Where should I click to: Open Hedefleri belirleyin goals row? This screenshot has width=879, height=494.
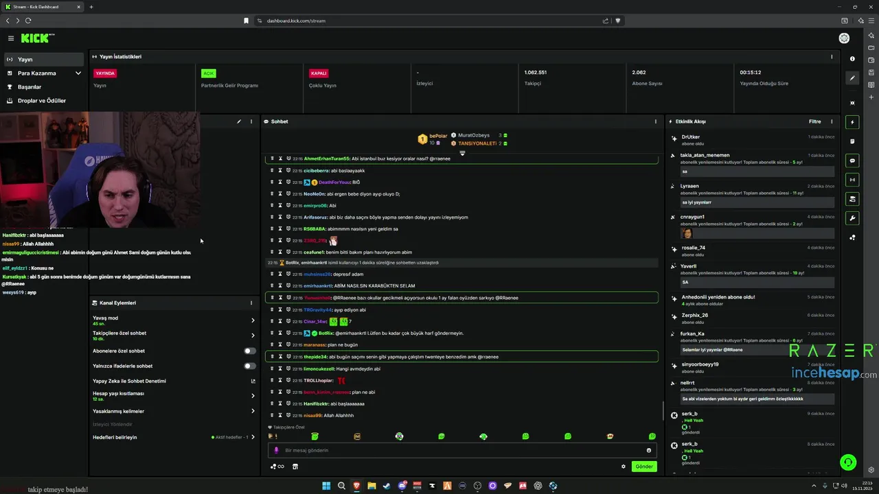click(173, 437)
